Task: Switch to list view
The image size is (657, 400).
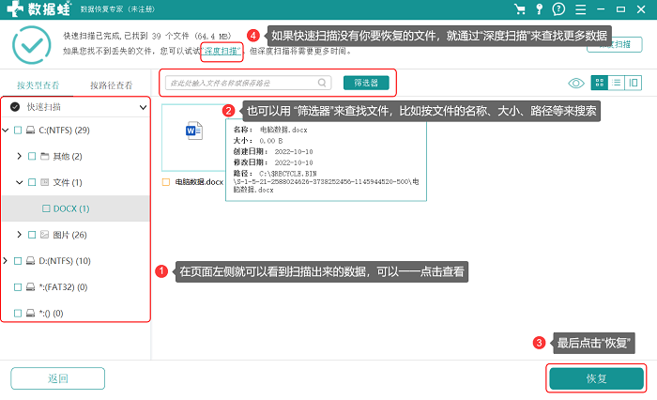Action: tap(617, 83)
